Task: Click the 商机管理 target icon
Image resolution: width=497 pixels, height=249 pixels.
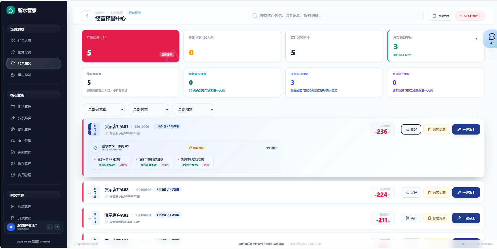Action: [13, 129]
